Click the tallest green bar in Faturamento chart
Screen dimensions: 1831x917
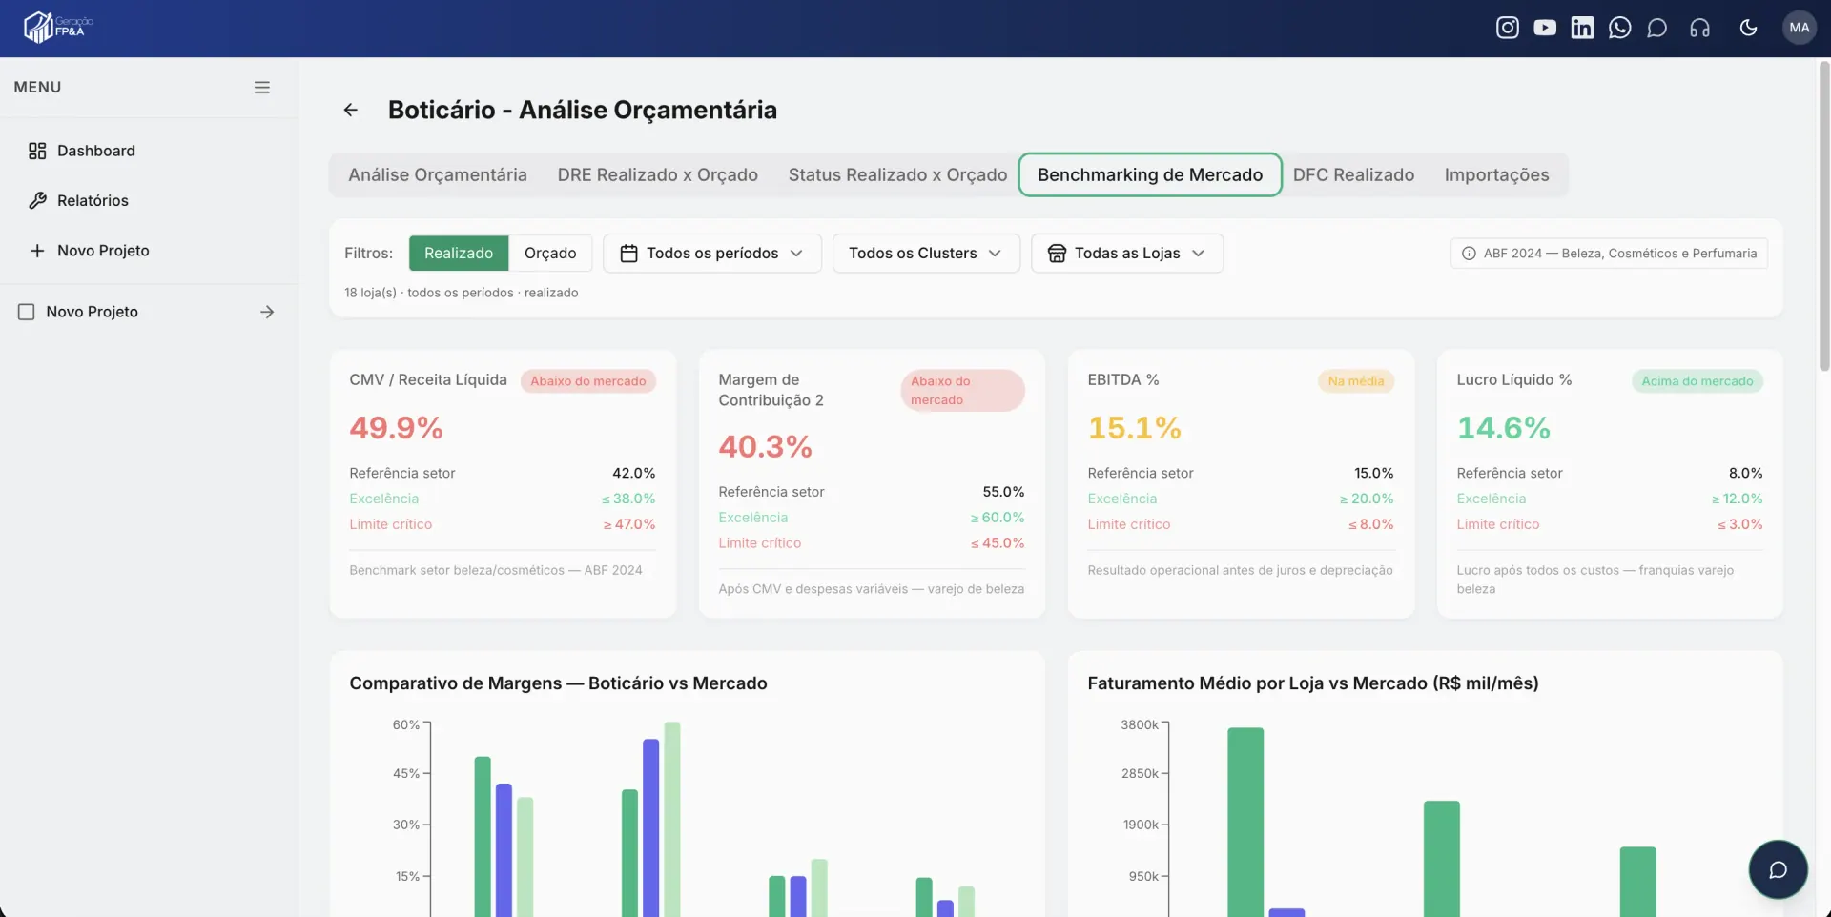[x=1245, y=822]
